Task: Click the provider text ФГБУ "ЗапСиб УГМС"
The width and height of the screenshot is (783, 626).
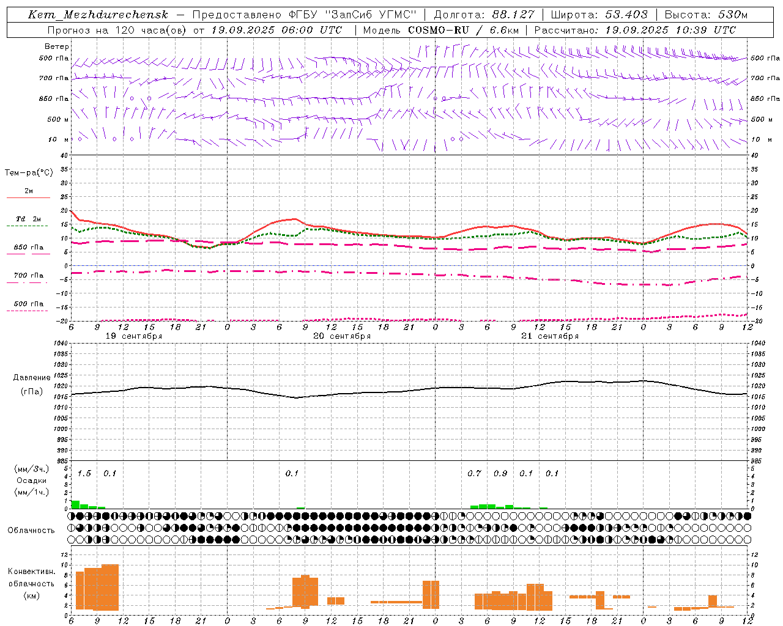Action: [352, 15]
